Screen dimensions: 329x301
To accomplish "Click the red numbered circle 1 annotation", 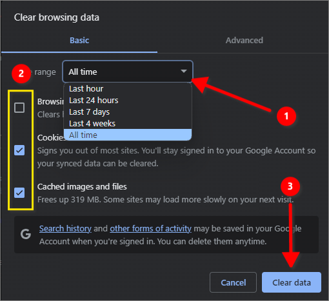I will point(286,116).
